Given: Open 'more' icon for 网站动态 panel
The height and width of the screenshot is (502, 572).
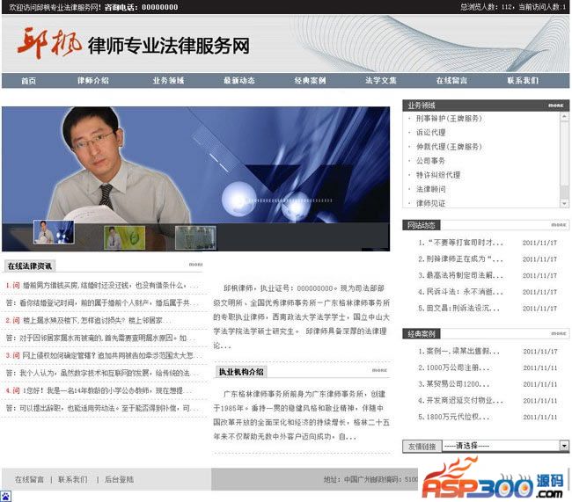Looking at the screenshot, I should click(559, 225).
